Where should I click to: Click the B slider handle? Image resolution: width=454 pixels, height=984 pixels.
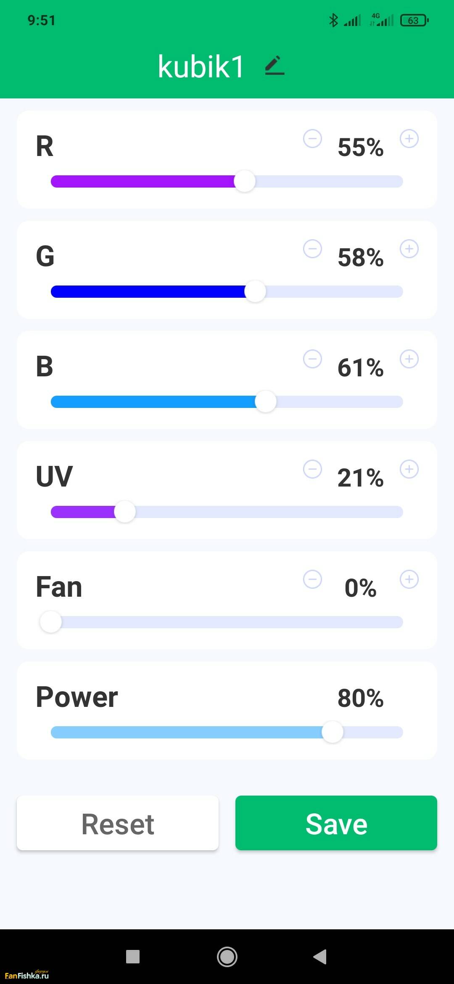pos(266,402)
